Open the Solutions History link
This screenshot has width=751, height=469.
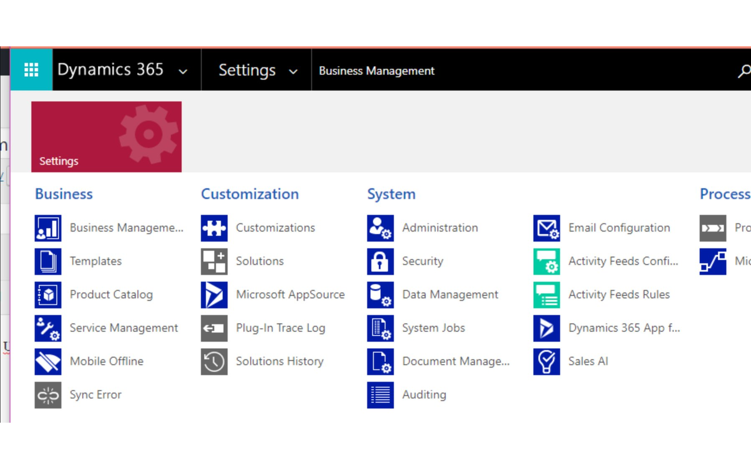click(x=280, y=362)
